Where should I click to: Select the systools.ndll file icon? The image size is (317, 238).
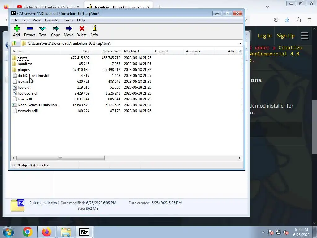coord(14,111)
